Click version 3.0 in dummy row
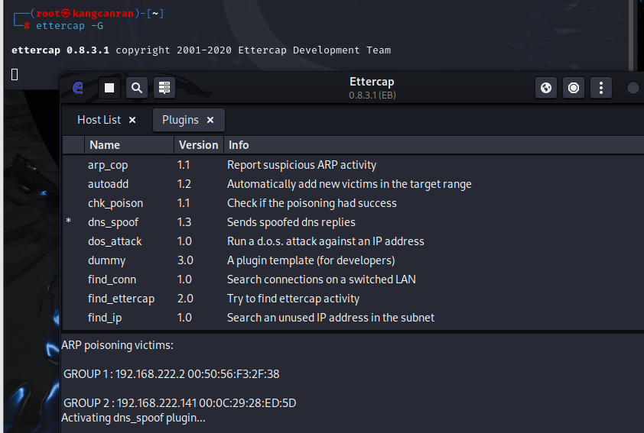 click(185, 260)
